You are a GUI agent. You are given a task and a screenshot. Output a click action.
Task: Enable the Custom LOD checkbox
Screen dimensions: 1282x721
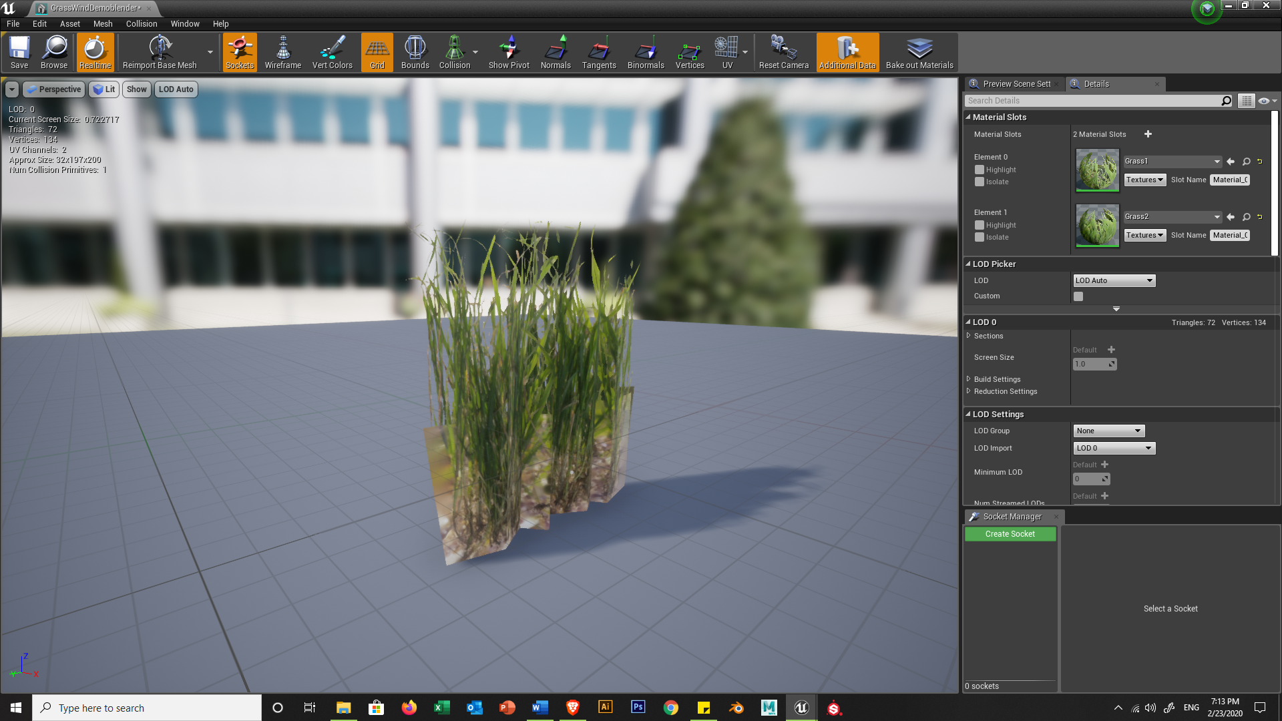1078,296
